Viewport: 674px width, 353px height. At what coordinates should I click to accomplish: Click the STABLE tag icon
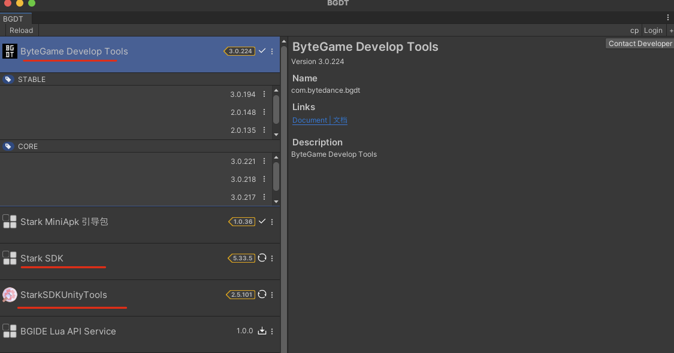point(8,80)
